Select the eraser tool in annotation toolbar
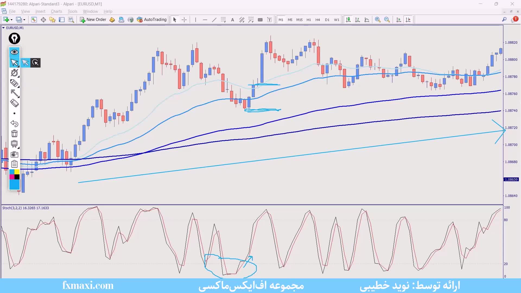The width and height of the screenshot is (521, 293). (x=14, y=103)
